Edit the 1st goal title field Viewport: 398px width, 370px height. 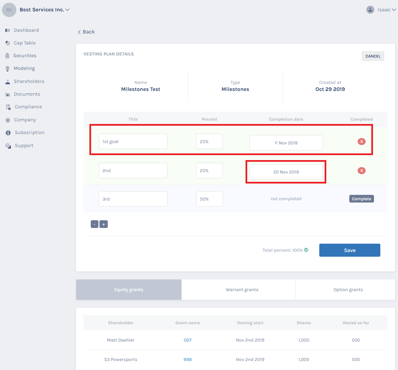pos(133,141)
